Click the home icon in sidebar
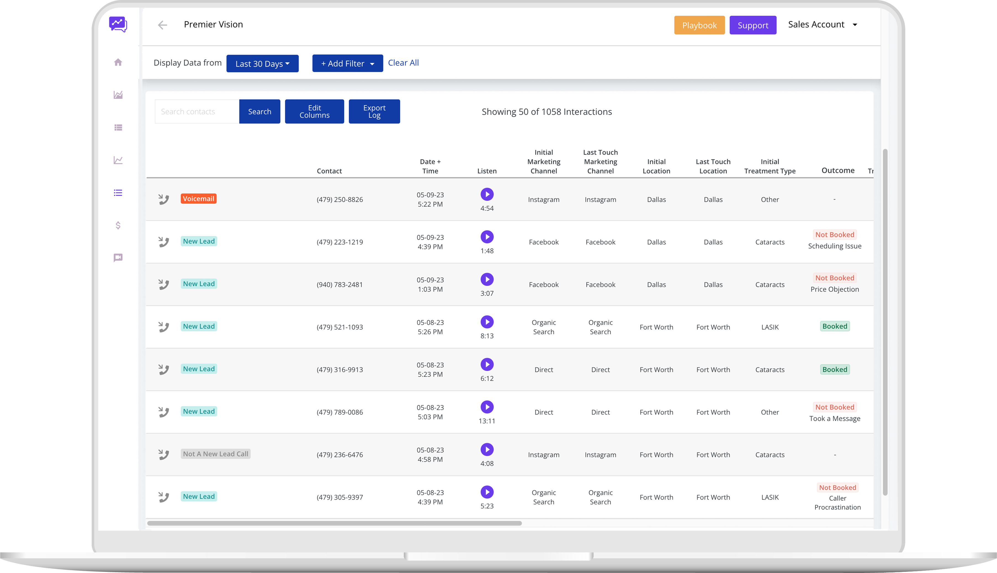Viewport: 997px width, 573px height. 118,62
